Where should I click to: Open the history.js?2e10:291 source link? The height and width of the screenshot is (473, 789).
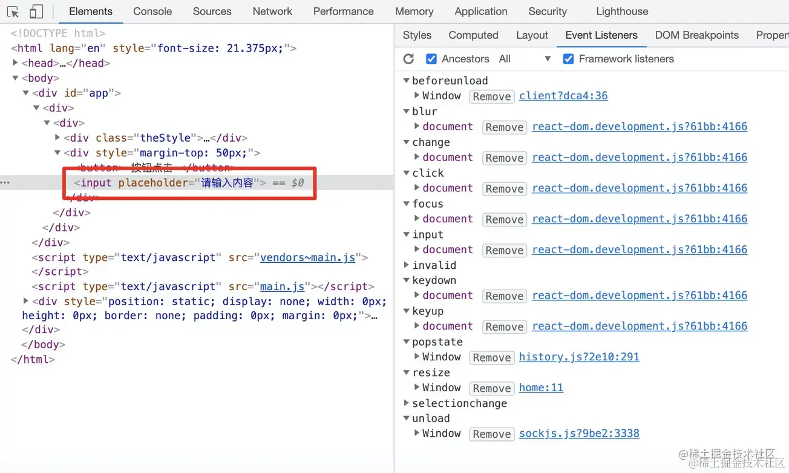coord(579,357)
